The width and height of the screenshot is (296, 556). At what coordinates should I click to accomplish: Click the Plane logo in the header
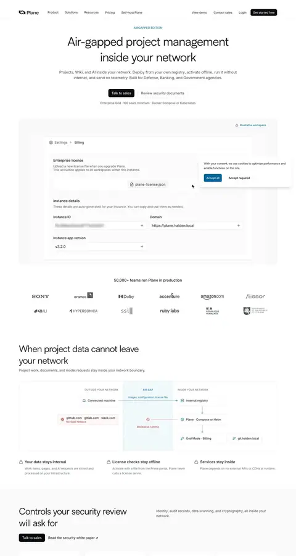29,12
